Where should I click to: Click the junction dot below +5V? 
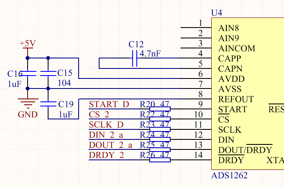tap(28, 58)
